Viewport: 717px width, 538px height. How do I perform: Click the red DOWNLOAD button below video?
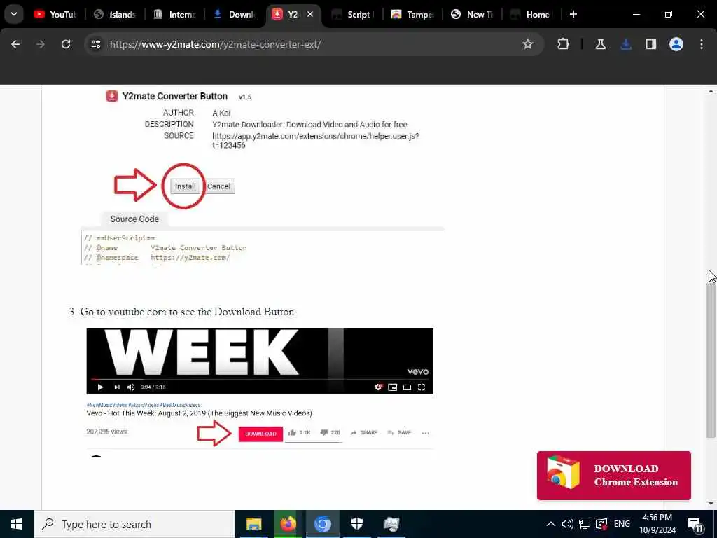pos(260,434)
